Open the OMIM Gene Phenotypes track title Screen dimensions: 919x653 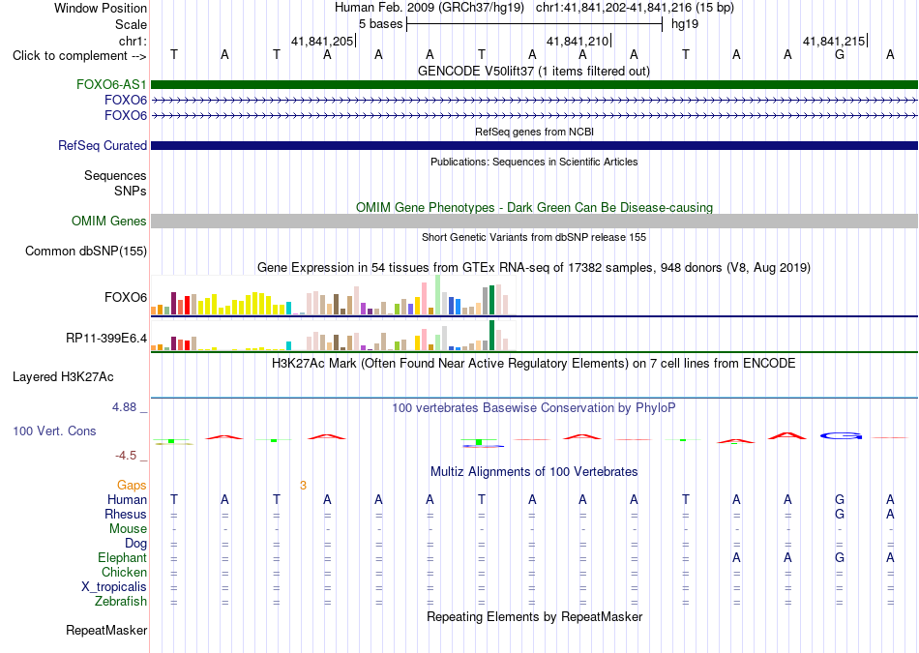(x=534, y=207)
